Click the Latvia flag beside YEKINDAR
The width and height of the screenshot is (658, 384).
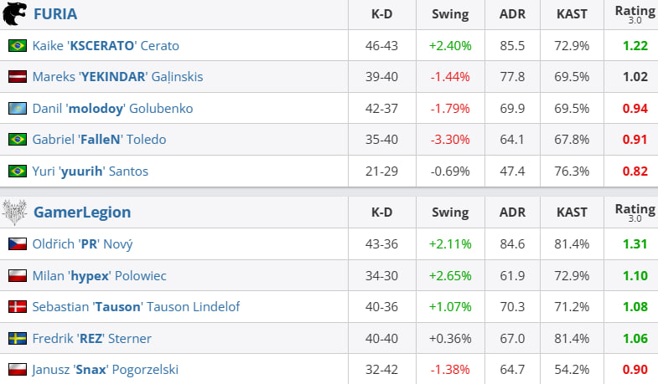tap(17, 77)
